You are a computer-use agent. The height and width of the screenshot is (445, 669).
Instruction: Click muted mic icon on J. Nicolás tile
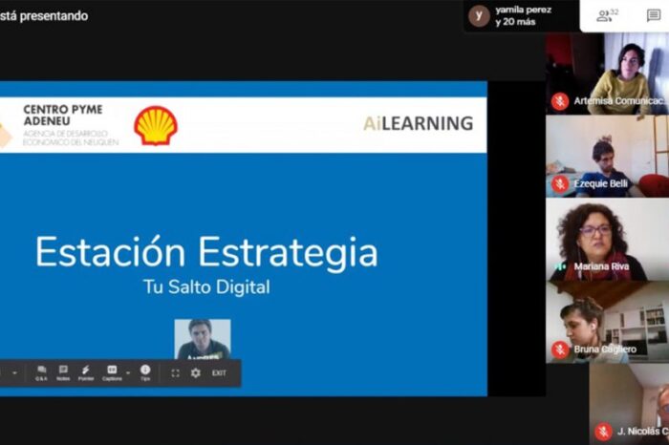coord(603,432)
